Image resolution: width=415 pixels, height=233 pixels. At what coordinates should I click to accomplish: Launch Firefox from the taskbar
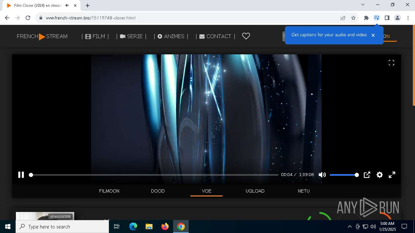pos(165,227)
